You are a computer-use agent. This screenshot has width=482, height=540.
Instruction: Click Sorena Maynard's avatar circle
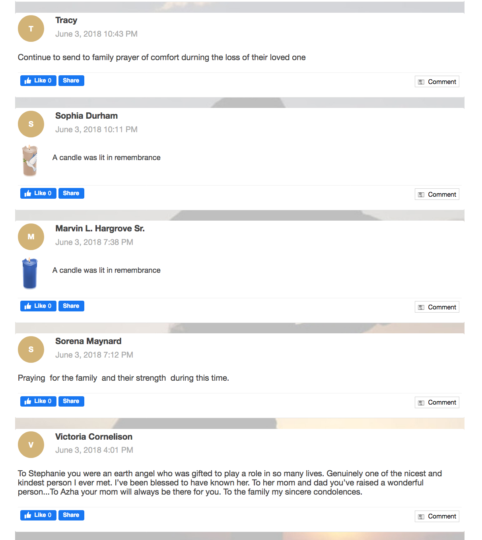coord(31,350)
